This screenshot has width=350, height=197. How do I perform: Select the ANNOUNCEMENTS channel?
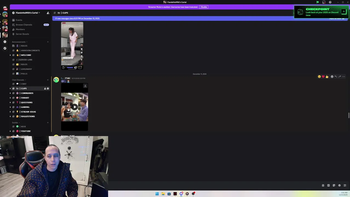point(30,50)
